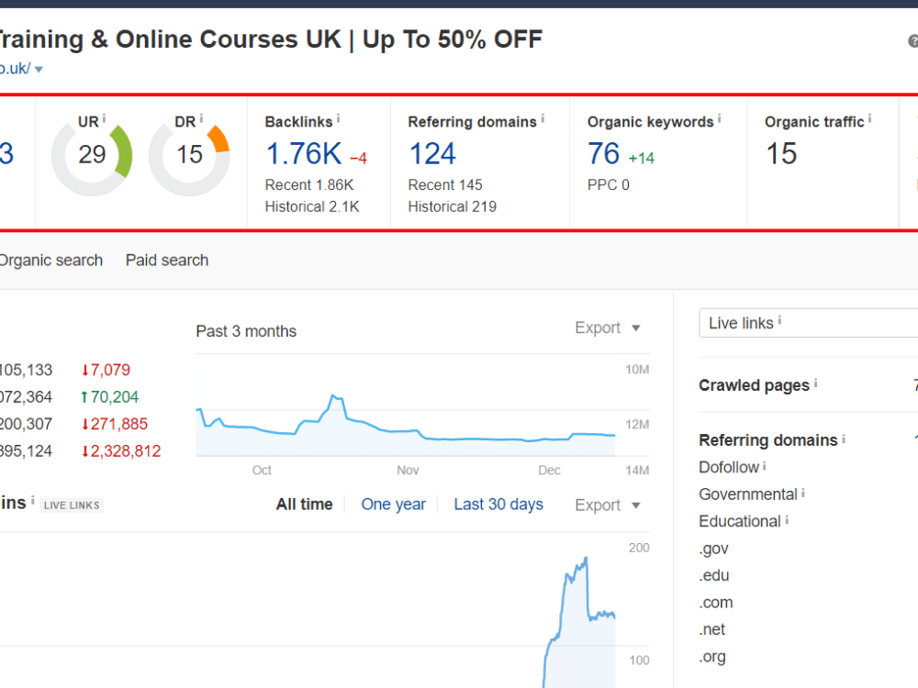
Task: Click the red 271,885 change value
Action: pos(115,424)
